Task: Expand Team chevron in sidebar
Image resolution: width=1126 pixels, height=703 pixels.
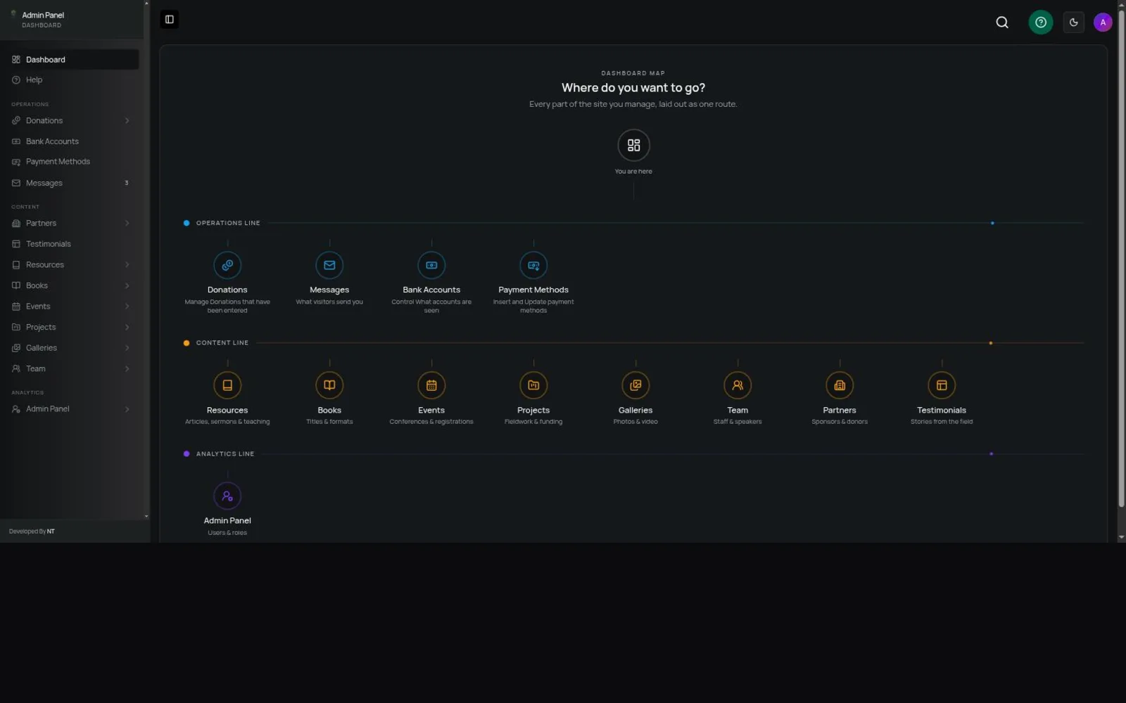Action: (127, 369)
